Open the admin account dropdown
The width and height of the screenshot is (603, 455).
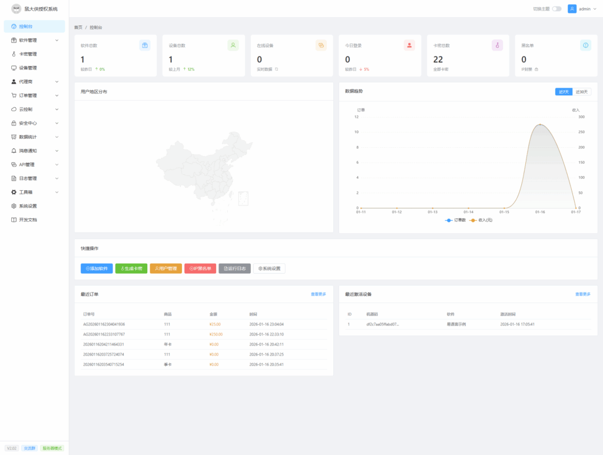click(584, 9)
